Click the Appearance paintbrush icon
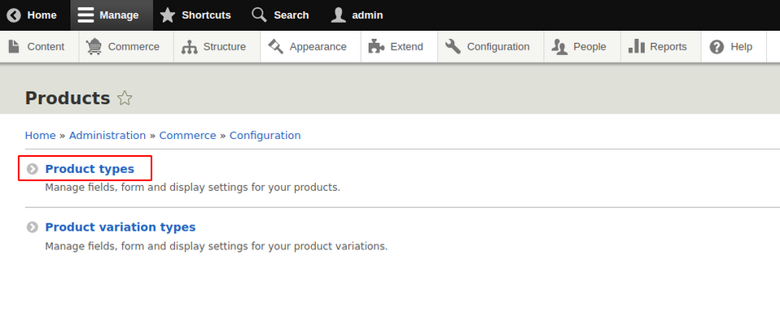This screenshot has width=780, height=316. coord(275,46)
